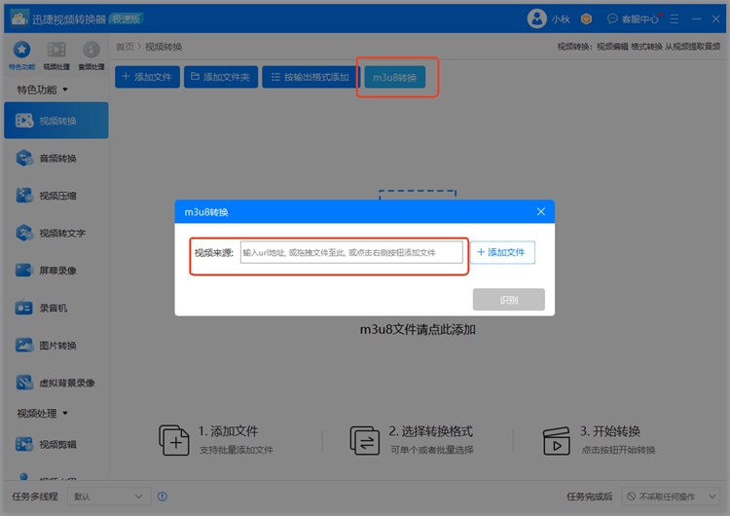Click 添加文件 in the m3u8 dialog
Image resolution: width=730 pixels, height=516 pixels.
502,252
